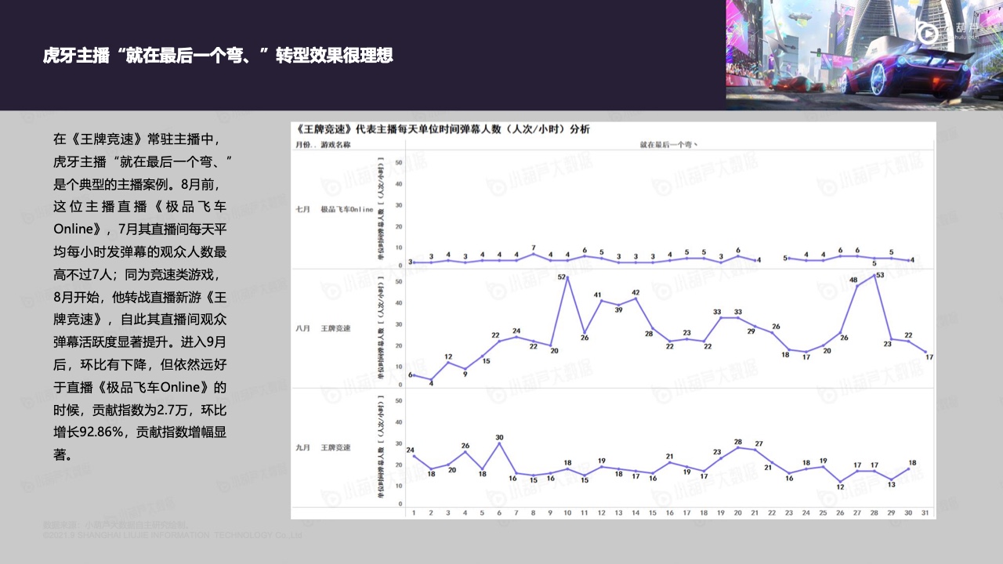
Task: Click the September data point labeled 30
Action: [x=499, y=443]
